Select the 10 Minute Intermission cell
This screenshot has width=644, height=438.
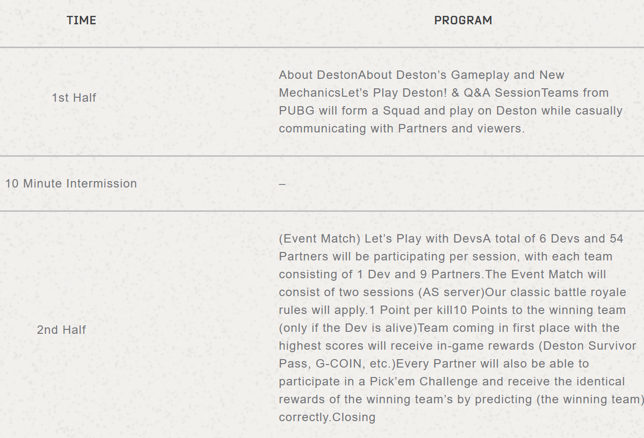click(71, 184)
